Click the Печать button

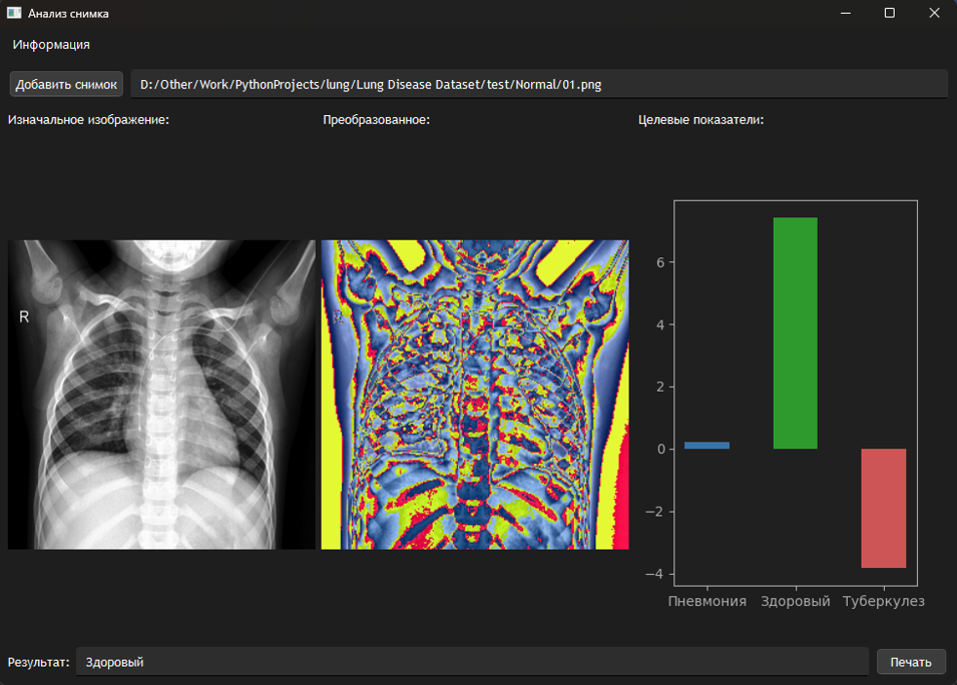pos(911,662)
